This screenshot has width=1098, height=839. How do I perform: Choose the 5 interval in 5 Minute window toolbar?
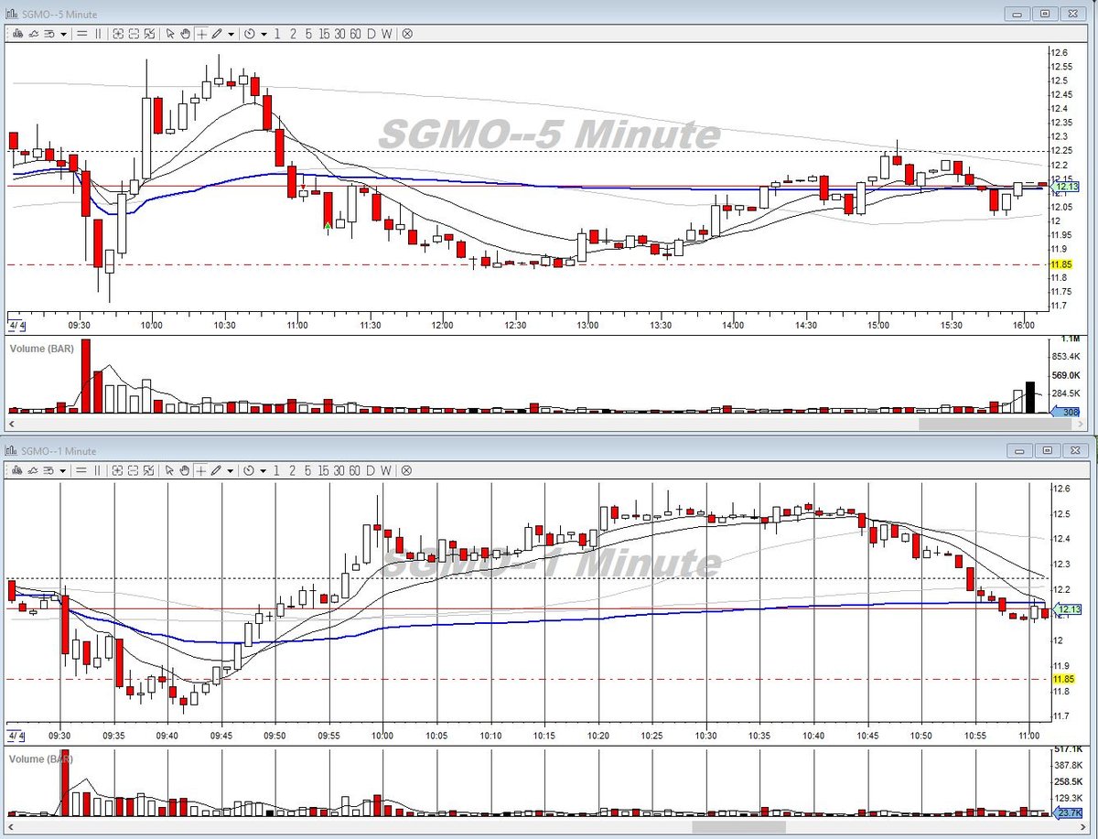pyautogui.click(x=308, y=34)
